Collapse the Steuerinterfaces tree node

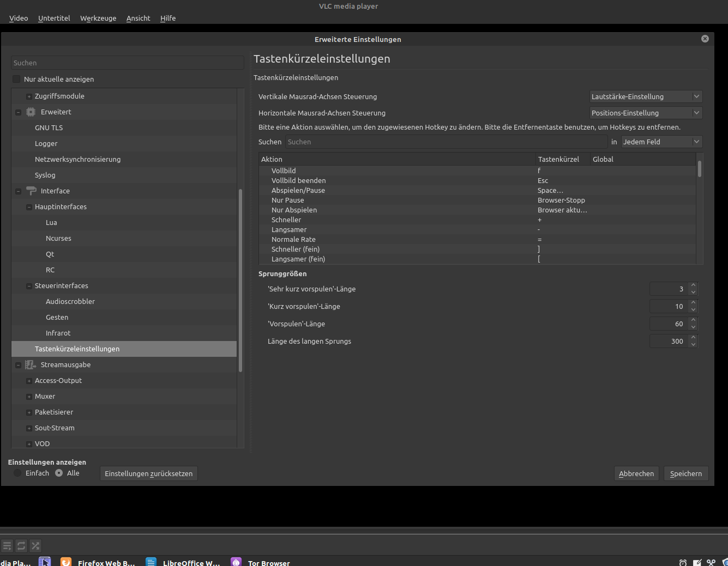point(29,286)
